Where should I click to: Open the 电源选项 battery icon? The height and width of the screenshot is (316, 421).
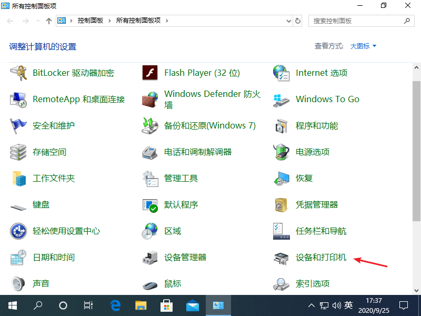tap(282, 152)
